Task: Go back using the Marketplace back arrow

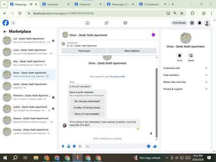Action: pyautogui.click(x=5, y=32)
